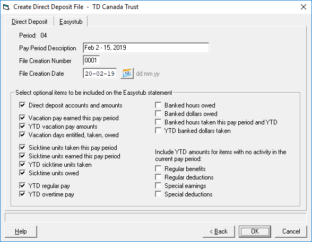Image resolution: width=312 pixels, height=242 pixels.
Task: Go Back to the previous step
Action: point(219,231)
